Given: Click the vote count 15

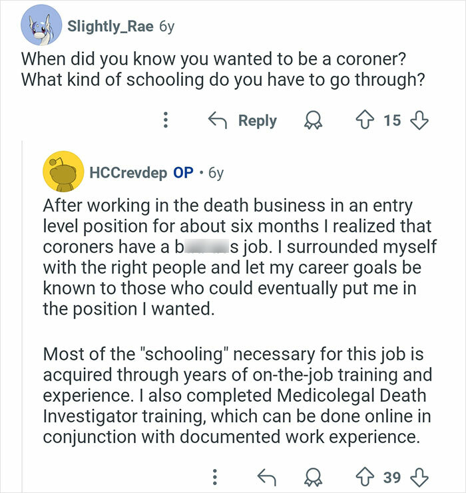Looking at the screenshot, I should (392, 120).
